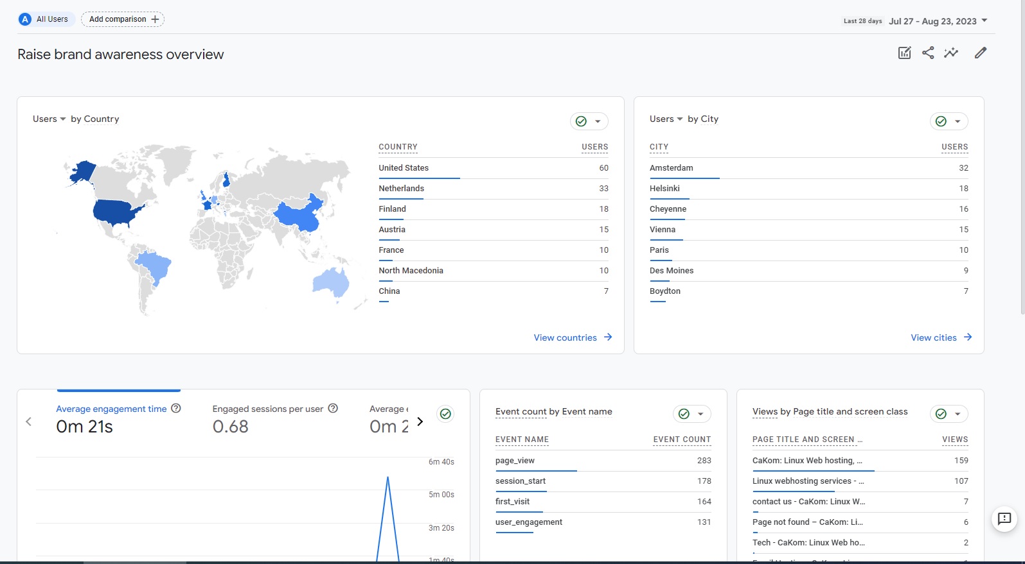Click Boydton city row
Viewport: 1025px width, 564px height.
(809, 291)
